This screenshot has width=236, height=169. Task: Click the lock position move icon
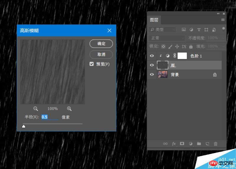pyautogui.click(x=177, y=46)
